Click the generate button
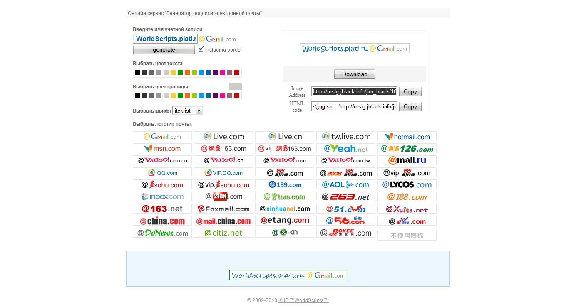This screenshot has height=307, width=576. [x=164, y=50]
